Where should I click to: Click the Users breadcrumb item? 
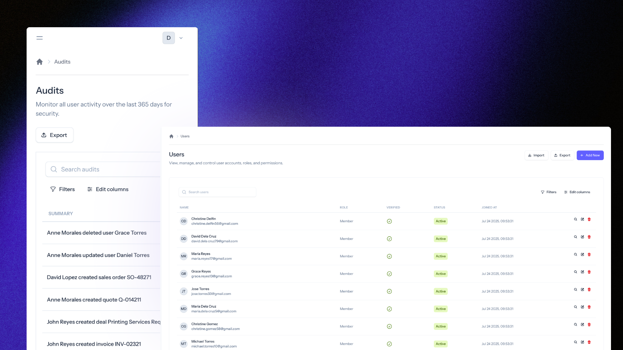pyautogui.click(x=185, y=136)
